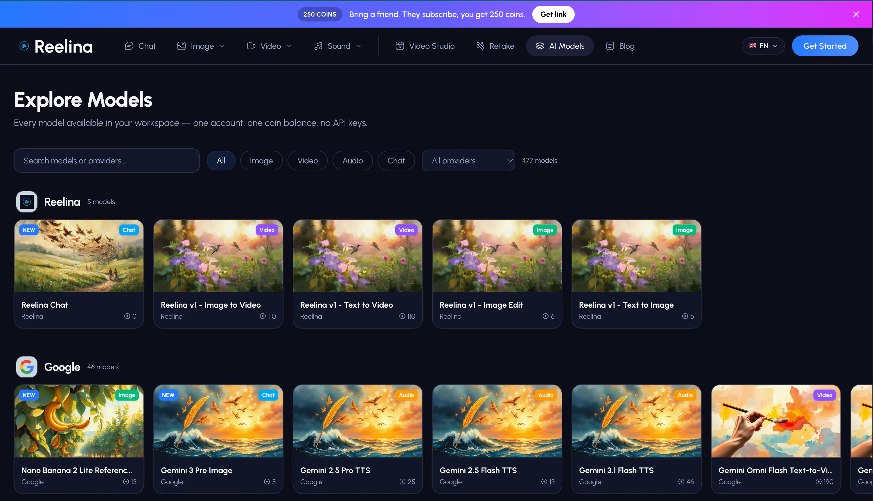Open the EN language selector
873x501 pixels.
coord(763,46)
